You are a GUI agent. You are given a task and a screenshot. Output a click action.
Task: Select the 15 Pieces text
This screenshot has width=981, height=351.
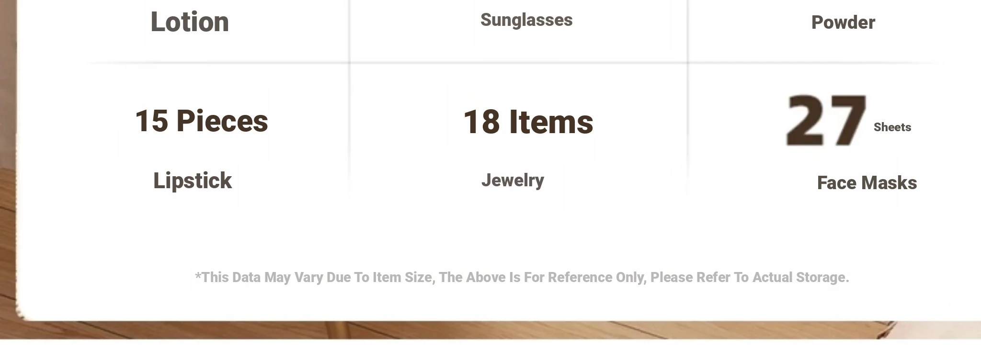click(x=201, y=121)
